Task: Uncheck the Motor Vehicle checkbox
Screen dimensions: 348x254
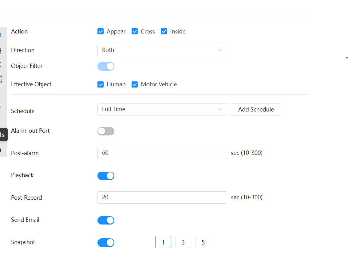Action: tap(135, 84)
